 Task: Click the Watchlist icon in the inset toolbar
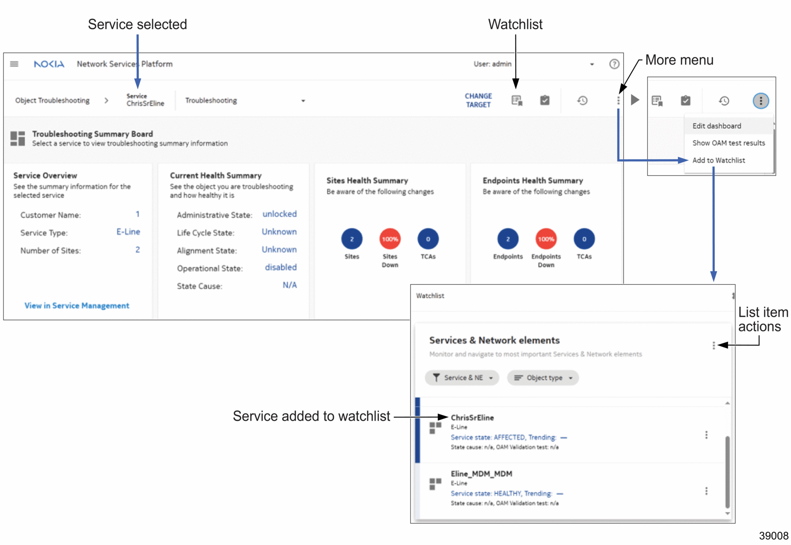coord(657,101)
